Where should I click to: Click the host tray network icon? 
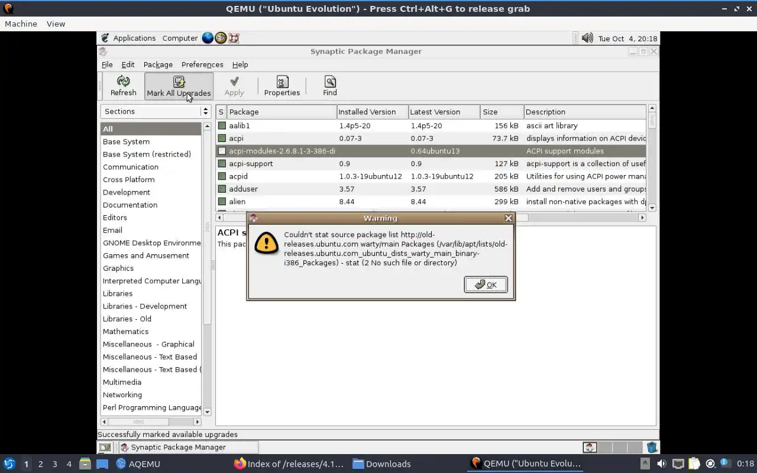[x=678, y=464]
